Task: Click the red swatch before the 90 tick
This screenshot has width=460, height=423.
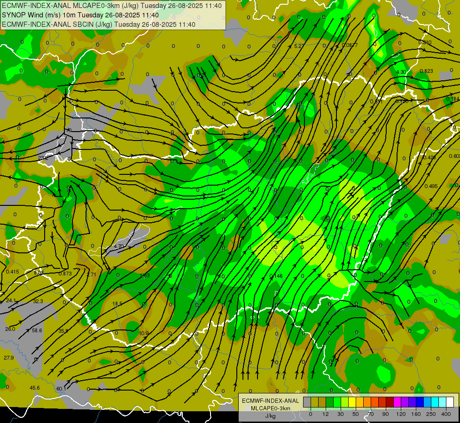Action: (382, 402)
